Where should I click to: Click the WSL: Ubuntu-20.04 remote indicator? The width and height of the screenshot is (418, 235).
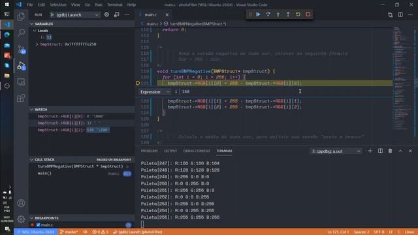(x=36, y=232)
